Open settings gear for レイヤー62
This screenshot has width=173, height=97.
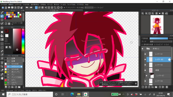pyautogui.click(x=169, y=60)
